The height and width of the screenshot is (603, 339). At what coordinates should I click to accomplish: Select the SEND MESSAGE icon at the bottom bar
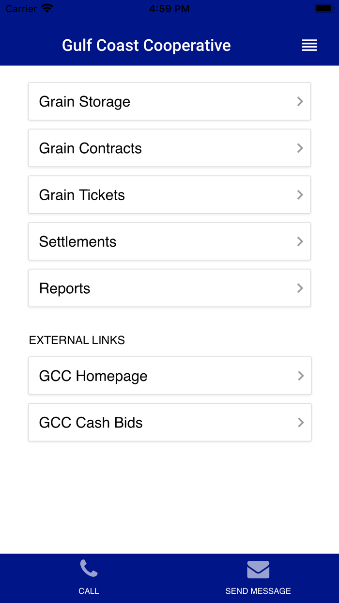(258, 569)
